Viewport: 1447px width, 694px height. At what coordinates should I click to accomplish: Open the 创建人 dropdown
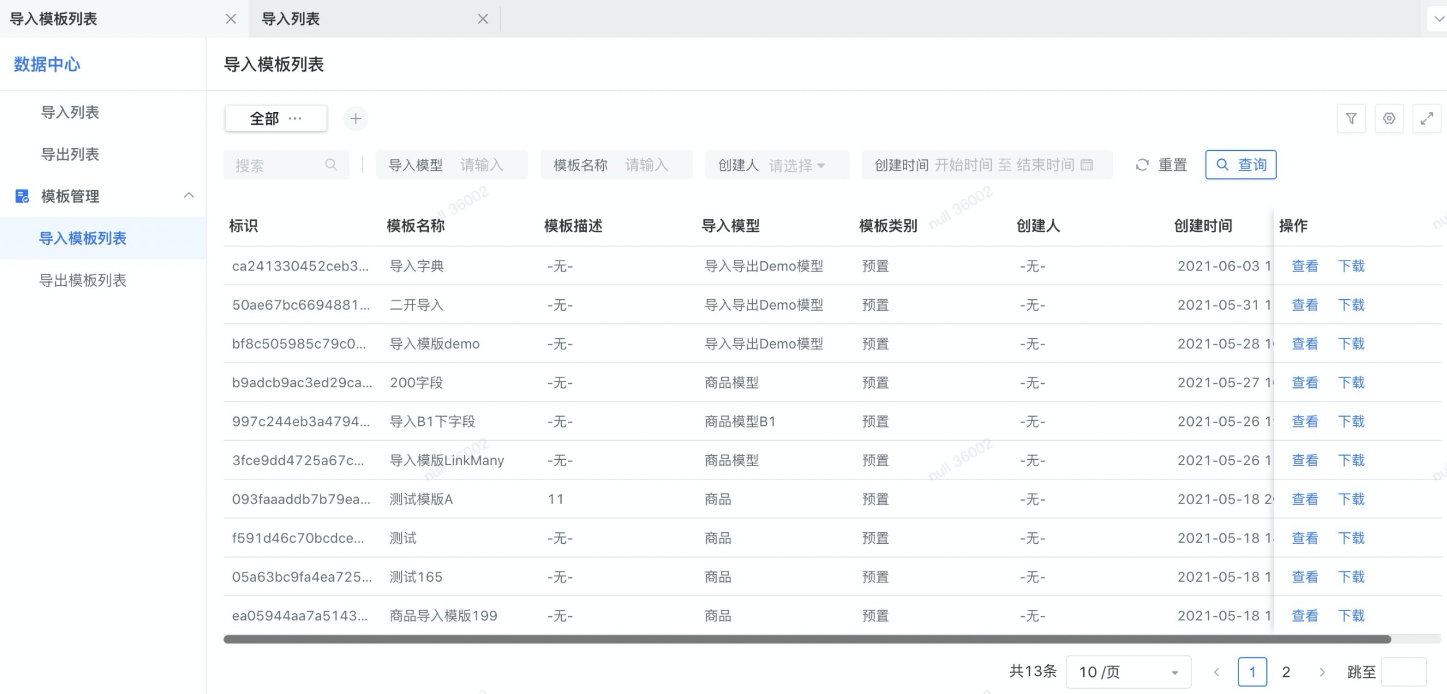(777, 165)
